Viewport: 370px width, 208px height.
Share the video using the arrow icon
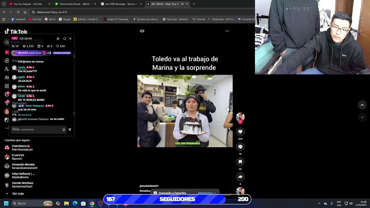coord(240,177)
